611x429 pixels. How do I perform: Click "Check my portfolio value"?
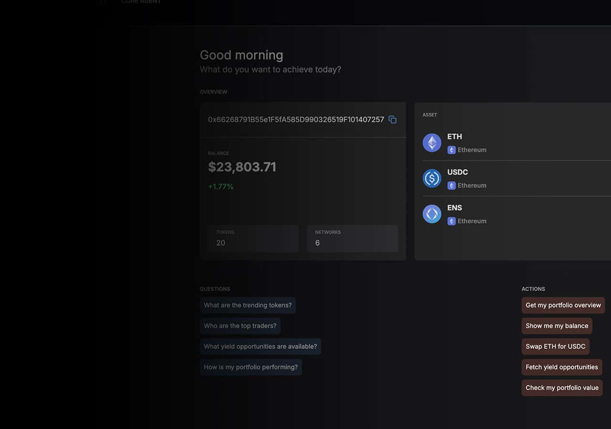point(562,388)
